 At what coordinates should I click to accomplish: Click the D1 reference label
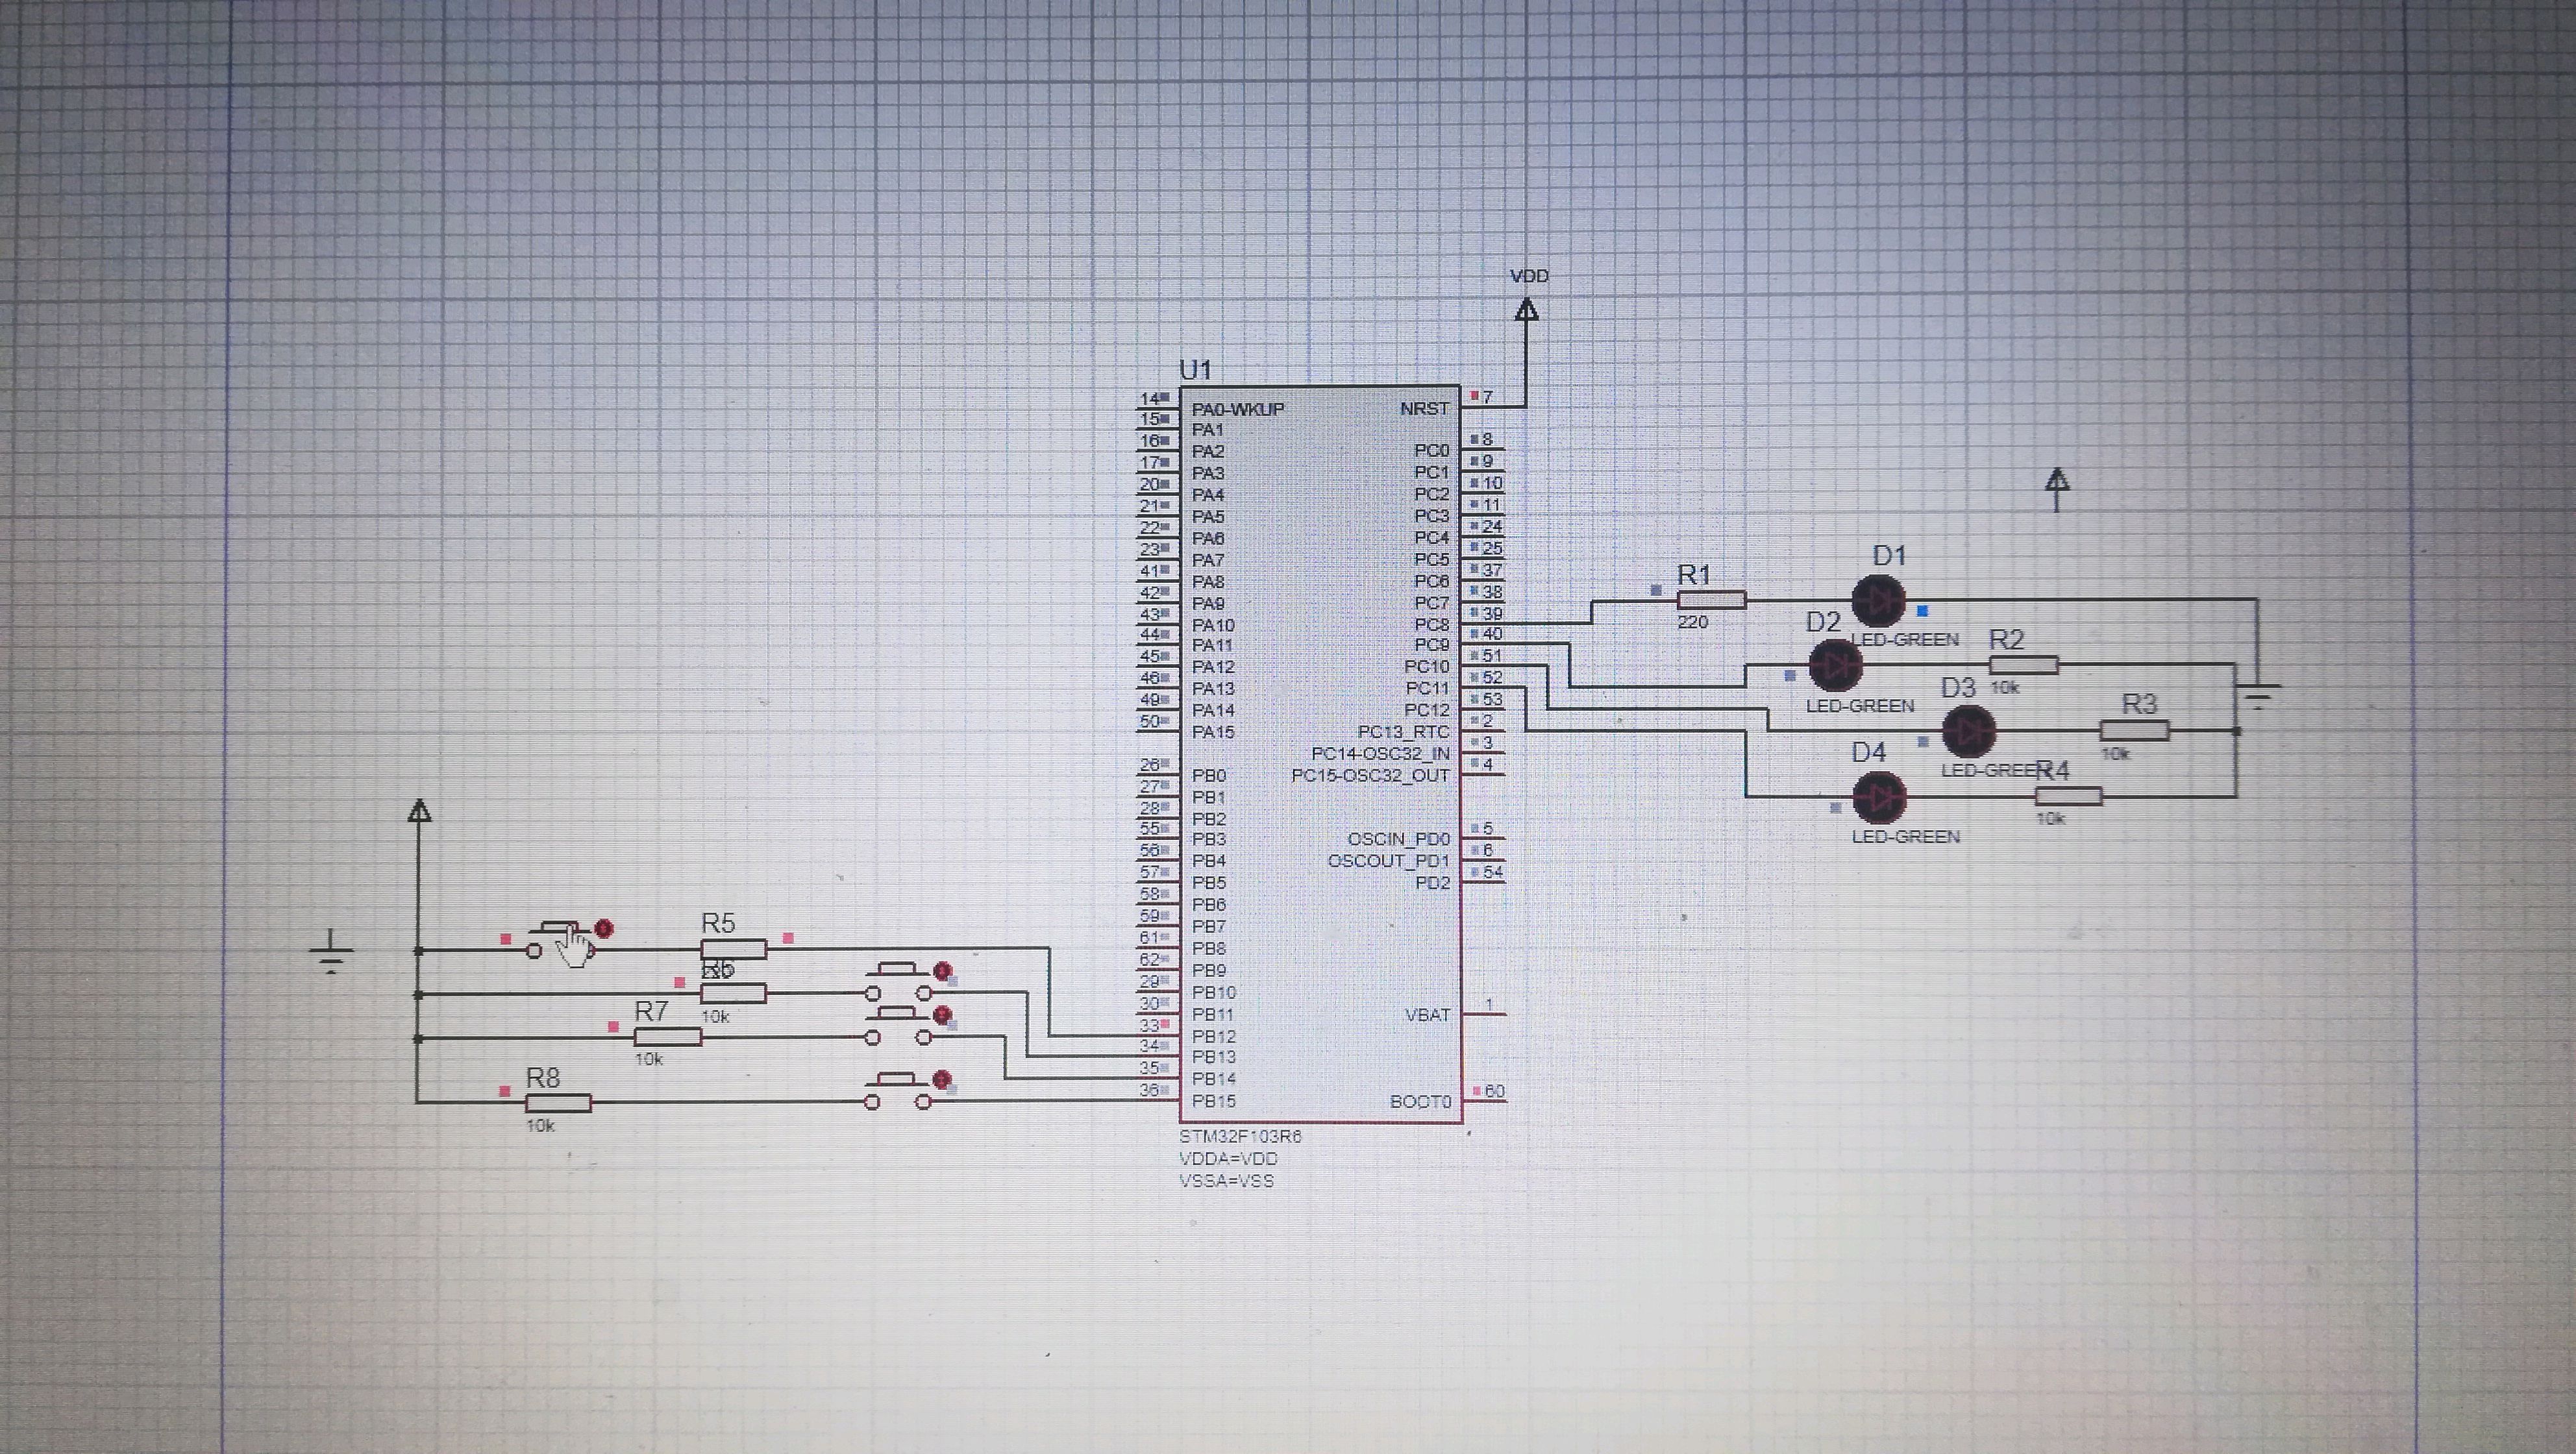coord(1889,556)
